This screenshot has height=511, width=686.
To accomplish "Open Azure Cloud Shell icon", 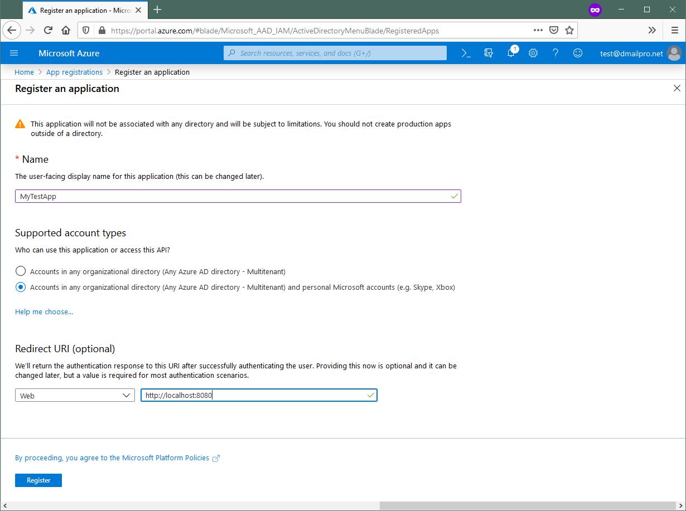I will [x=466, y=53].
